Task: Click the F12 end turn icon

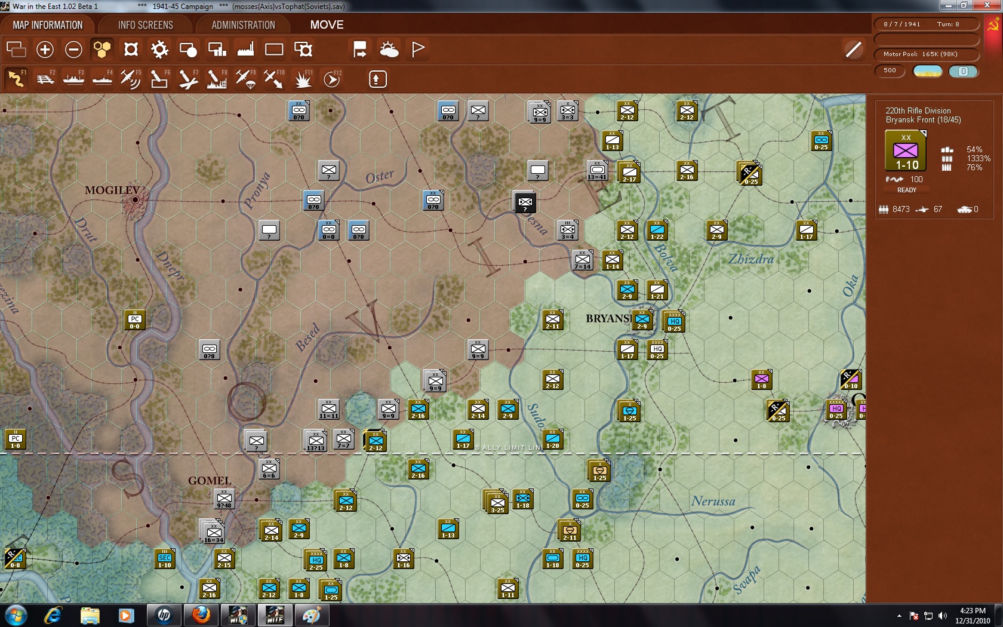Action: click(x=332, y=78)
